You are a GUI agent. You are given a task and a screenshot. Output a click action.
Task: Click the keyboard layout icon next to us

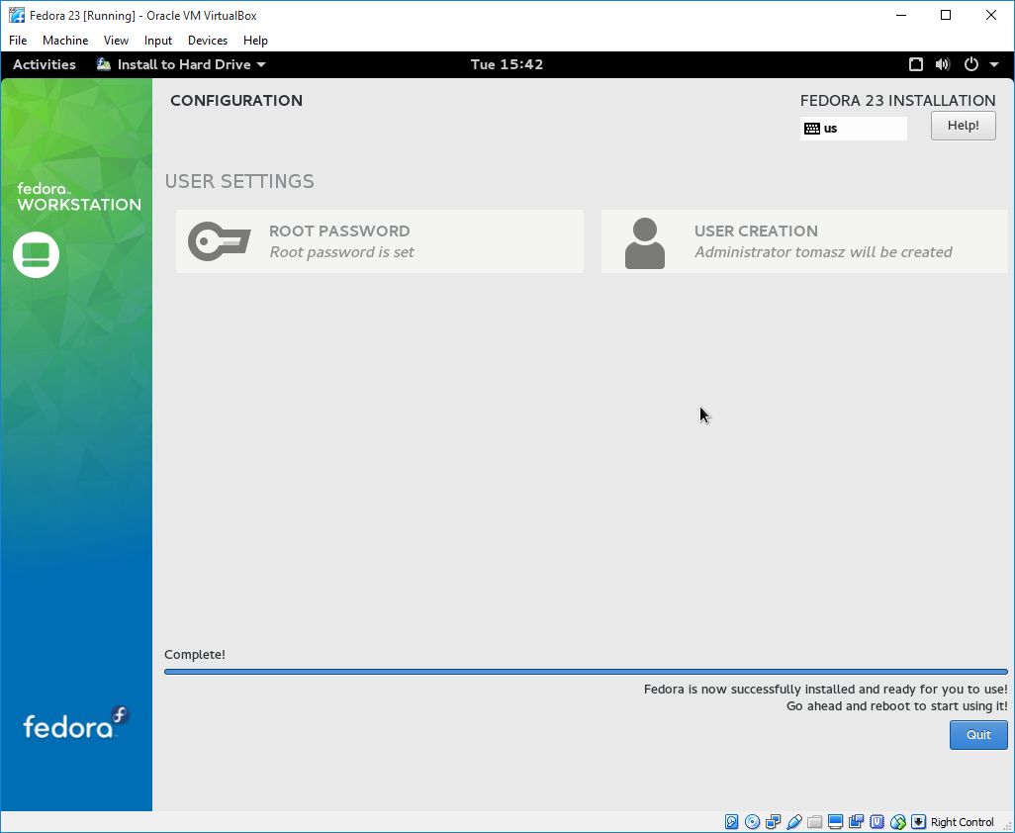pos(812,129)
